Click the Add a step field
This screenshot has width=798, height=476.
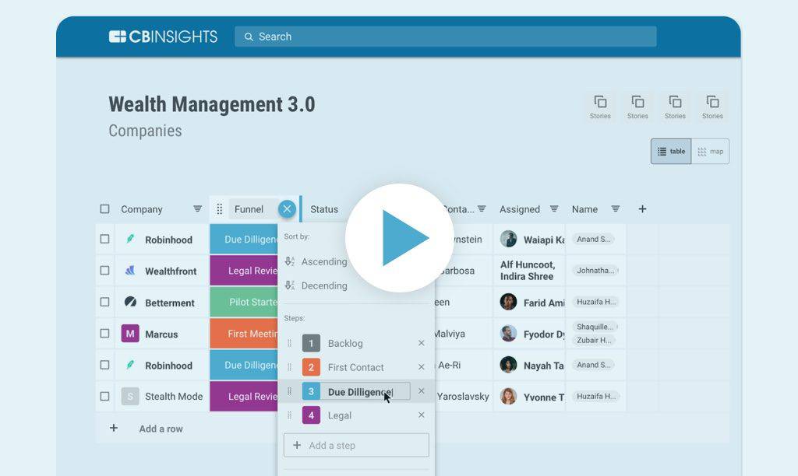coord(356,446)
